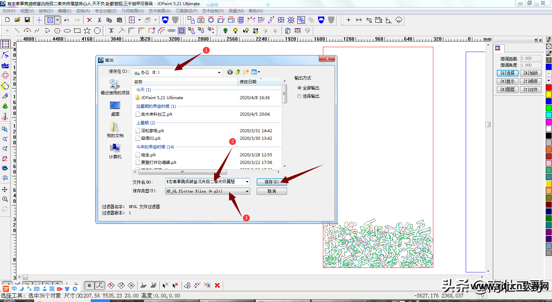The height and width of the screenshot is (302, 552).
Task: Click the abc text tool in sidebar
Action: click(x=5, y=65)
